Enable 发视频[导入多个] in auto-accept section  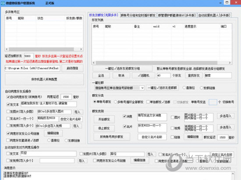click(8, 126)
